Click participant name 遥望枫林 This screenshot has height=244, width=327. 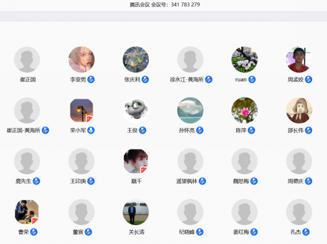coord(187,181)
